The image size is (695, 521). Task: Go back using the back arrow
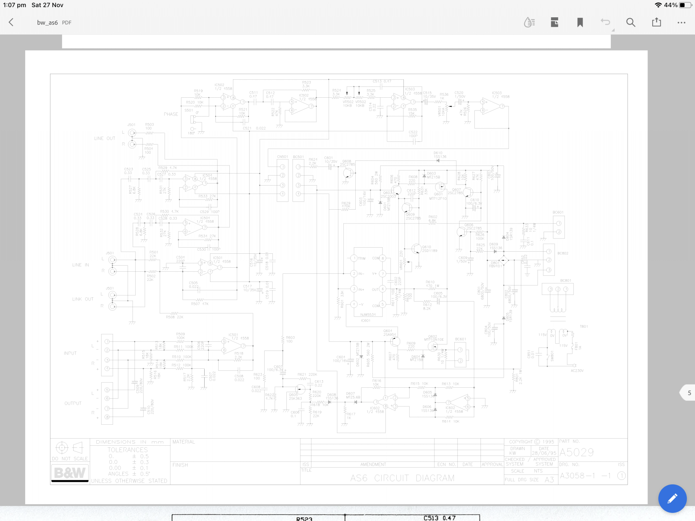tap(11, 22)
